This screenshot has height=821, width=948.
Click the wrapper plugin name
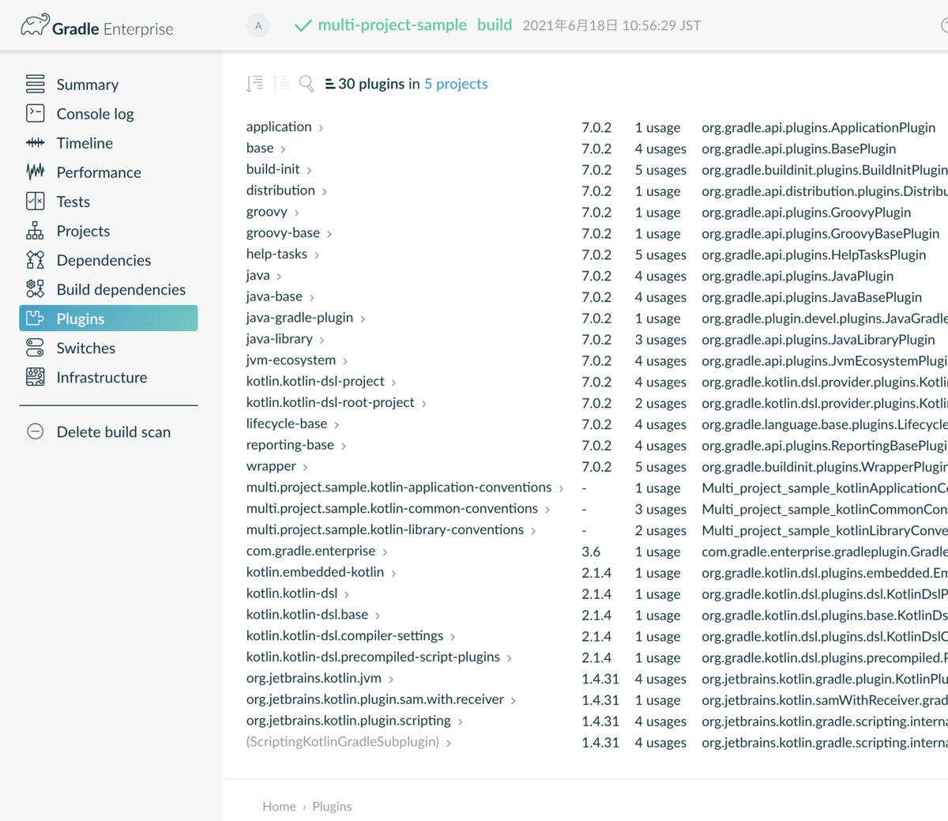tap(271, 467)
